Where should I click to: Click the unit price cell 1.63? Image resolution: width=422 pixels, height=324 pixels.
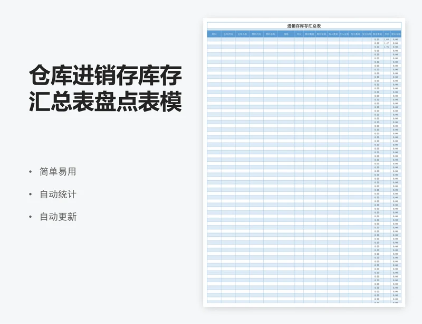(x=387, y=40)
